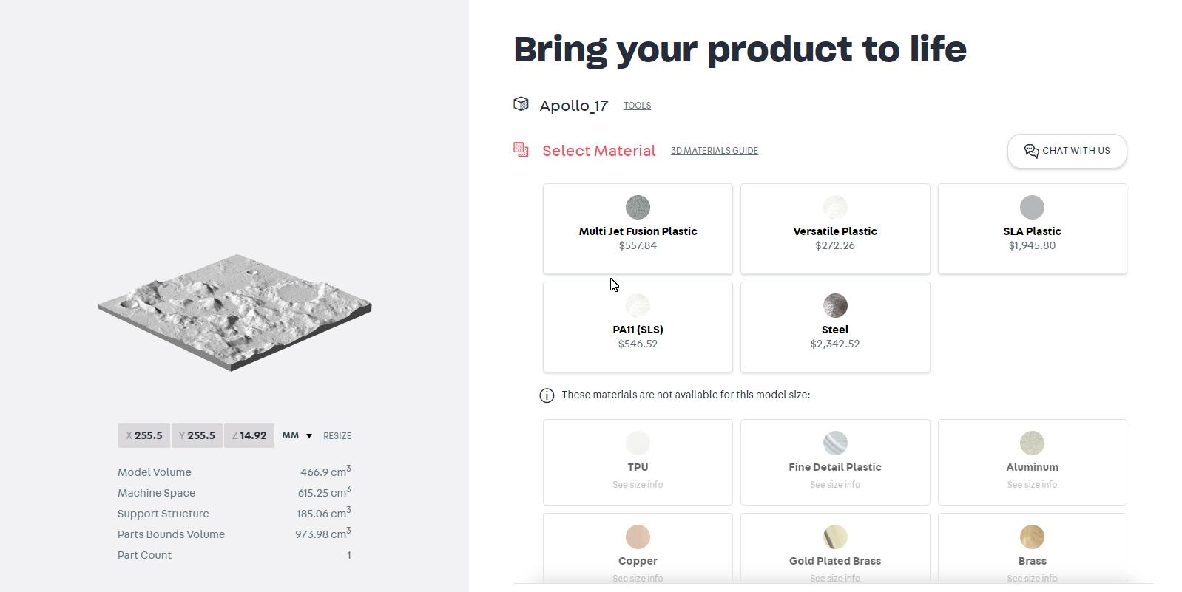Click the Aluminum material swatch
The image size is (1182, 592).
click(x=1032, y=443)
